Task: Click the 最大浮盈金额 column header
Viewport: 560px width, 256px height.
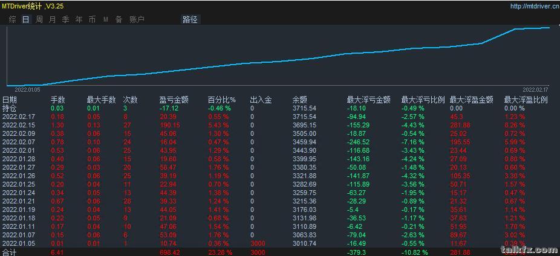Action: coord(472,100)
